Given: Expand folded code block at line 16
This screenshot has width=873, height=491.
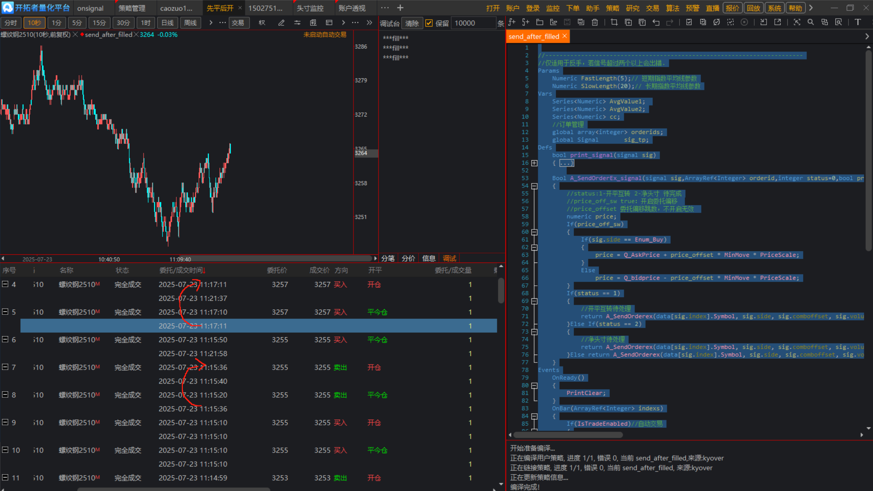Looking at the screenshot, I should point(534,163).
